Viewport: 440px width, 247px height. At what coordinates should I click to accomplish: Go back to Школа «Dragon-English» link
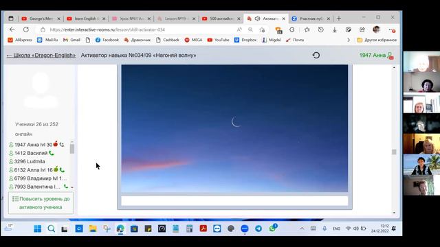coord(41,56)
